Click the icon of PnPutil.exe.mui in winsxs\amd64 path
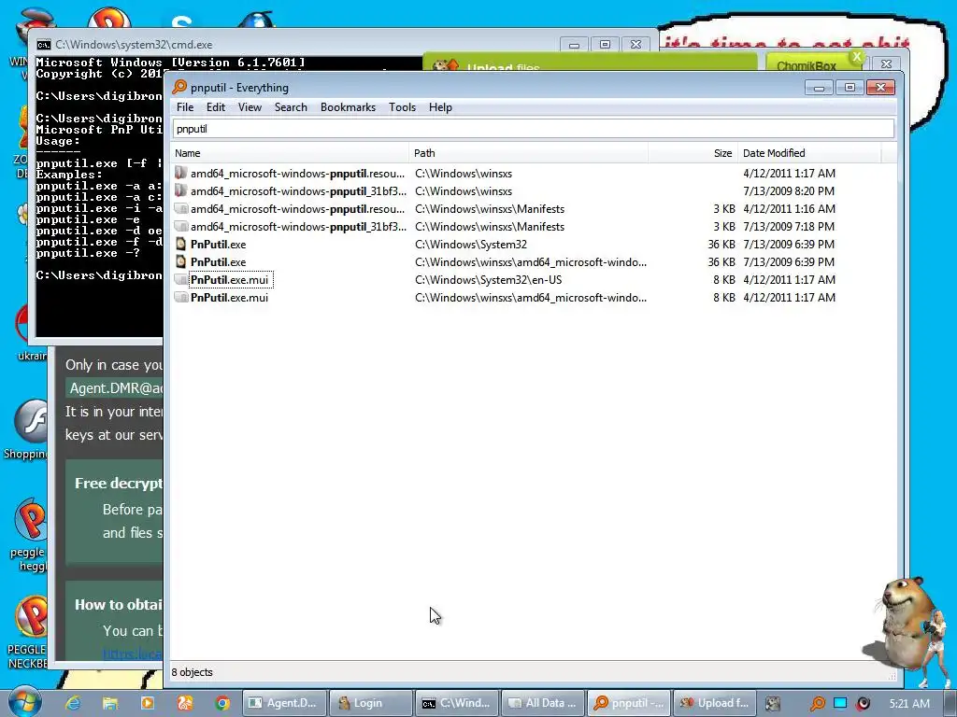The height and width of the screenshot is (717, 957). coord(180,297)
